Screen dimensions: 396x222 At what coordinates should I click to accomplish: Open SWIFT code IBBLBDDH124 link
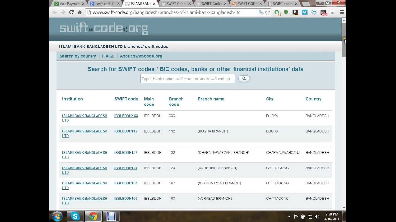[x=126, y=168]
